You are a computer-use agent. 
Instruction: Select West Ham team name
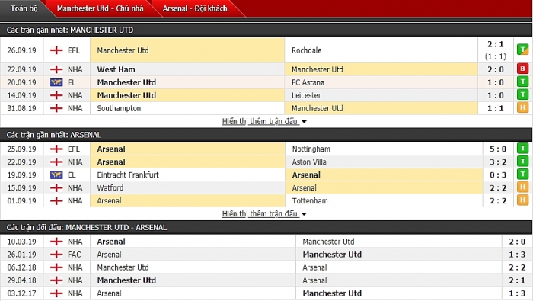coord(116,69)
